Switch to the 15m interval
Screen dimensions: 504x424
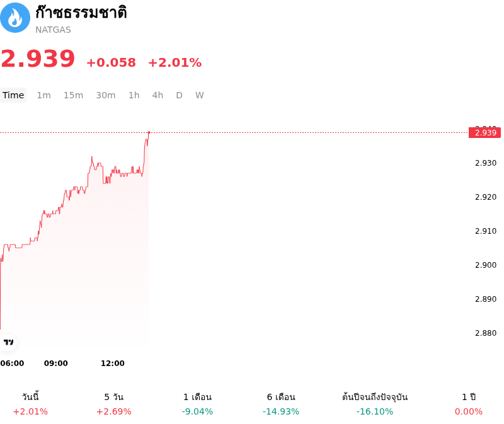point(73,95)
